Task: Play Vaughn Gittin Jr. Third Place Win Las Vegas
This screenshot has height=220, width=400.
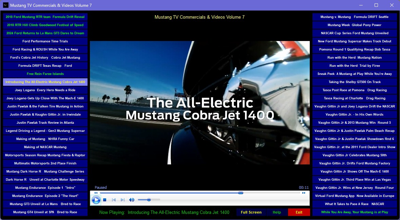Action: (x=355, y=180)
